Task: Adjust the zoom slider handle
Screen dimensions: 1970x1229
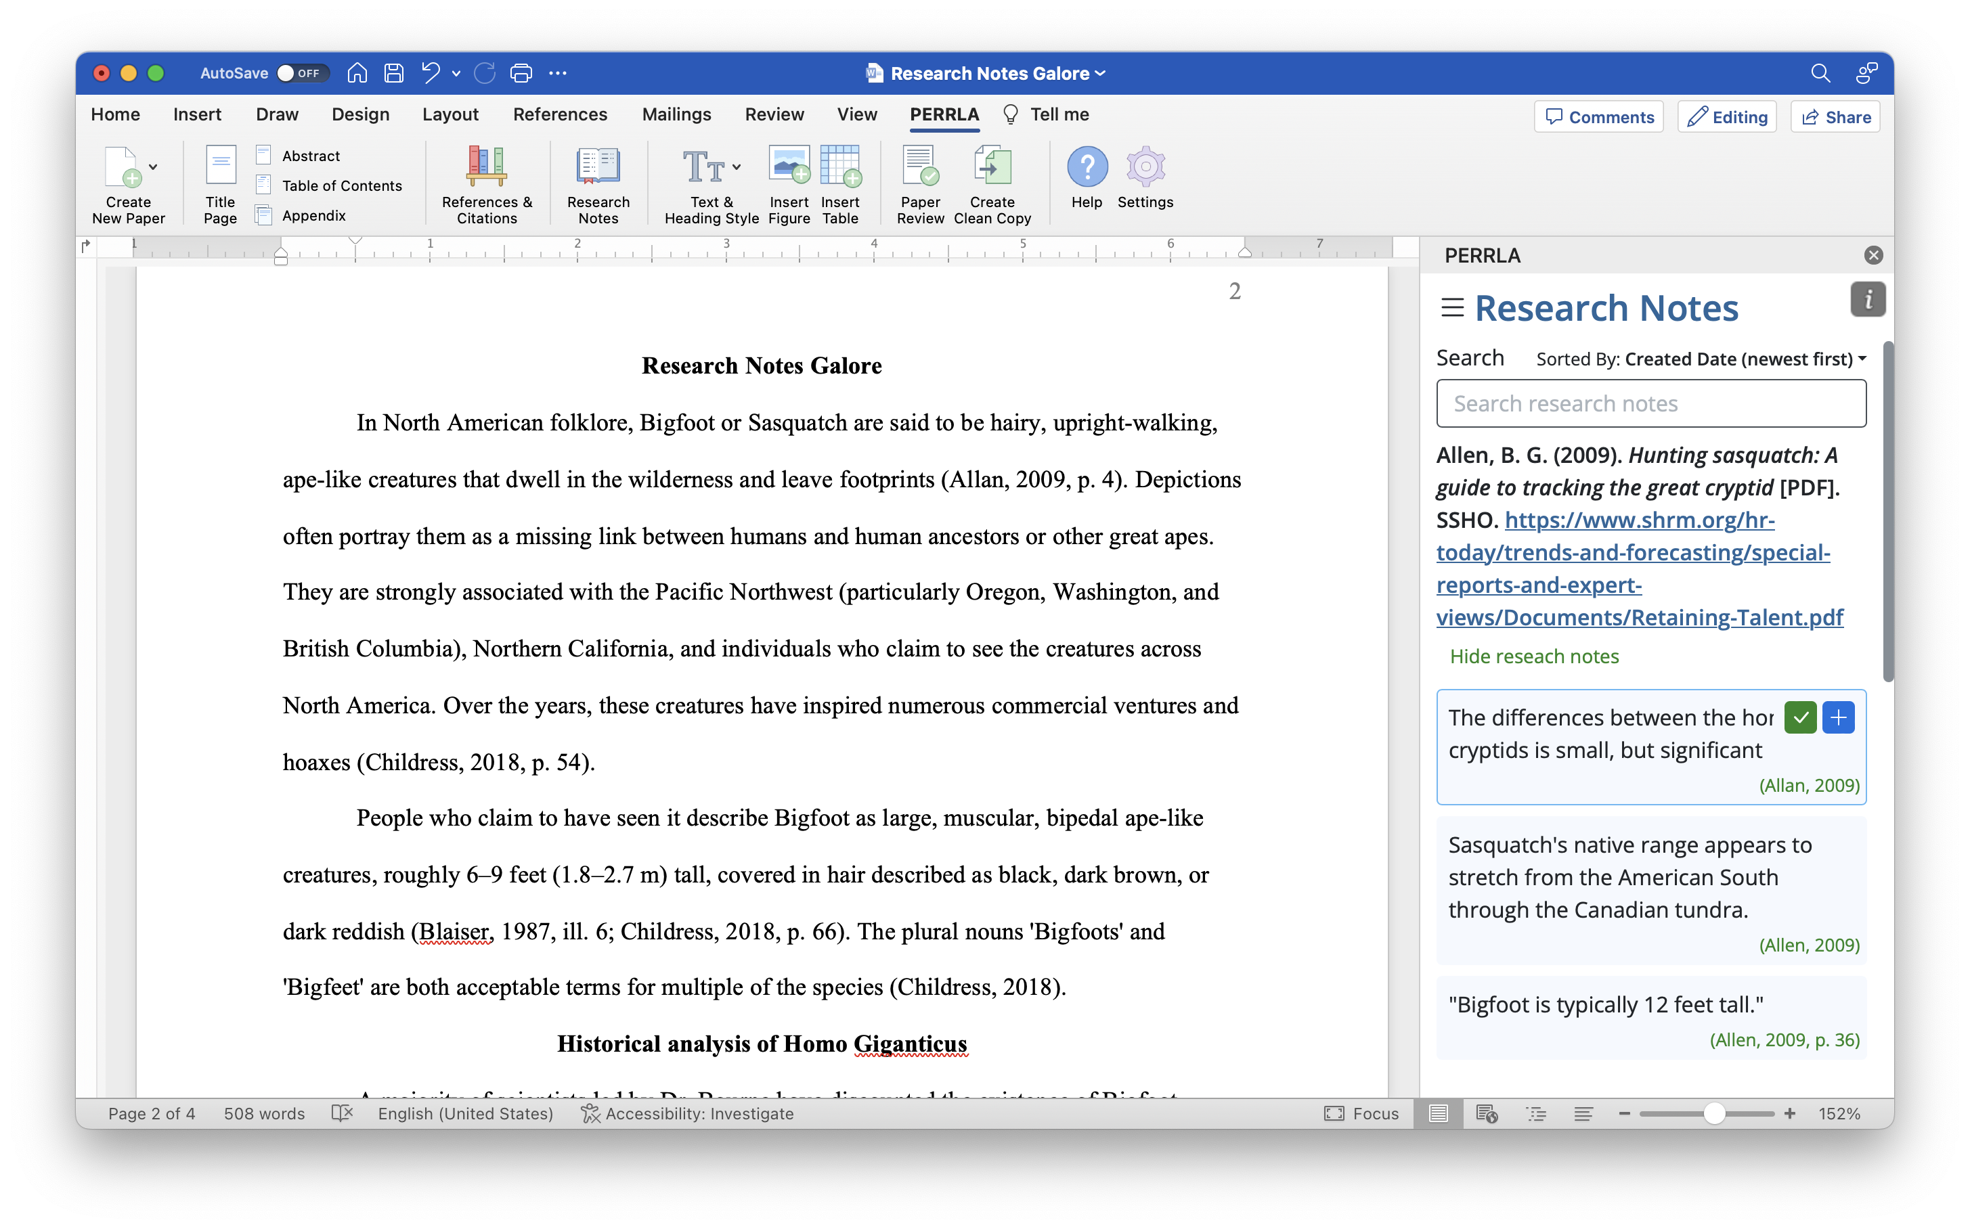Action: coord(1714,1113)
